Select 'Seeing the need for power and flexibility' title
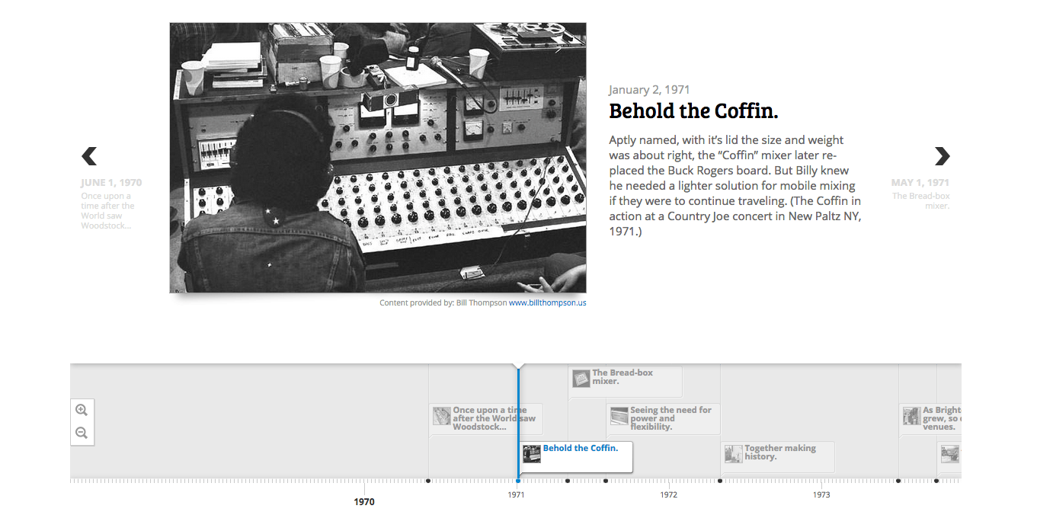 [x=671, y=418]
